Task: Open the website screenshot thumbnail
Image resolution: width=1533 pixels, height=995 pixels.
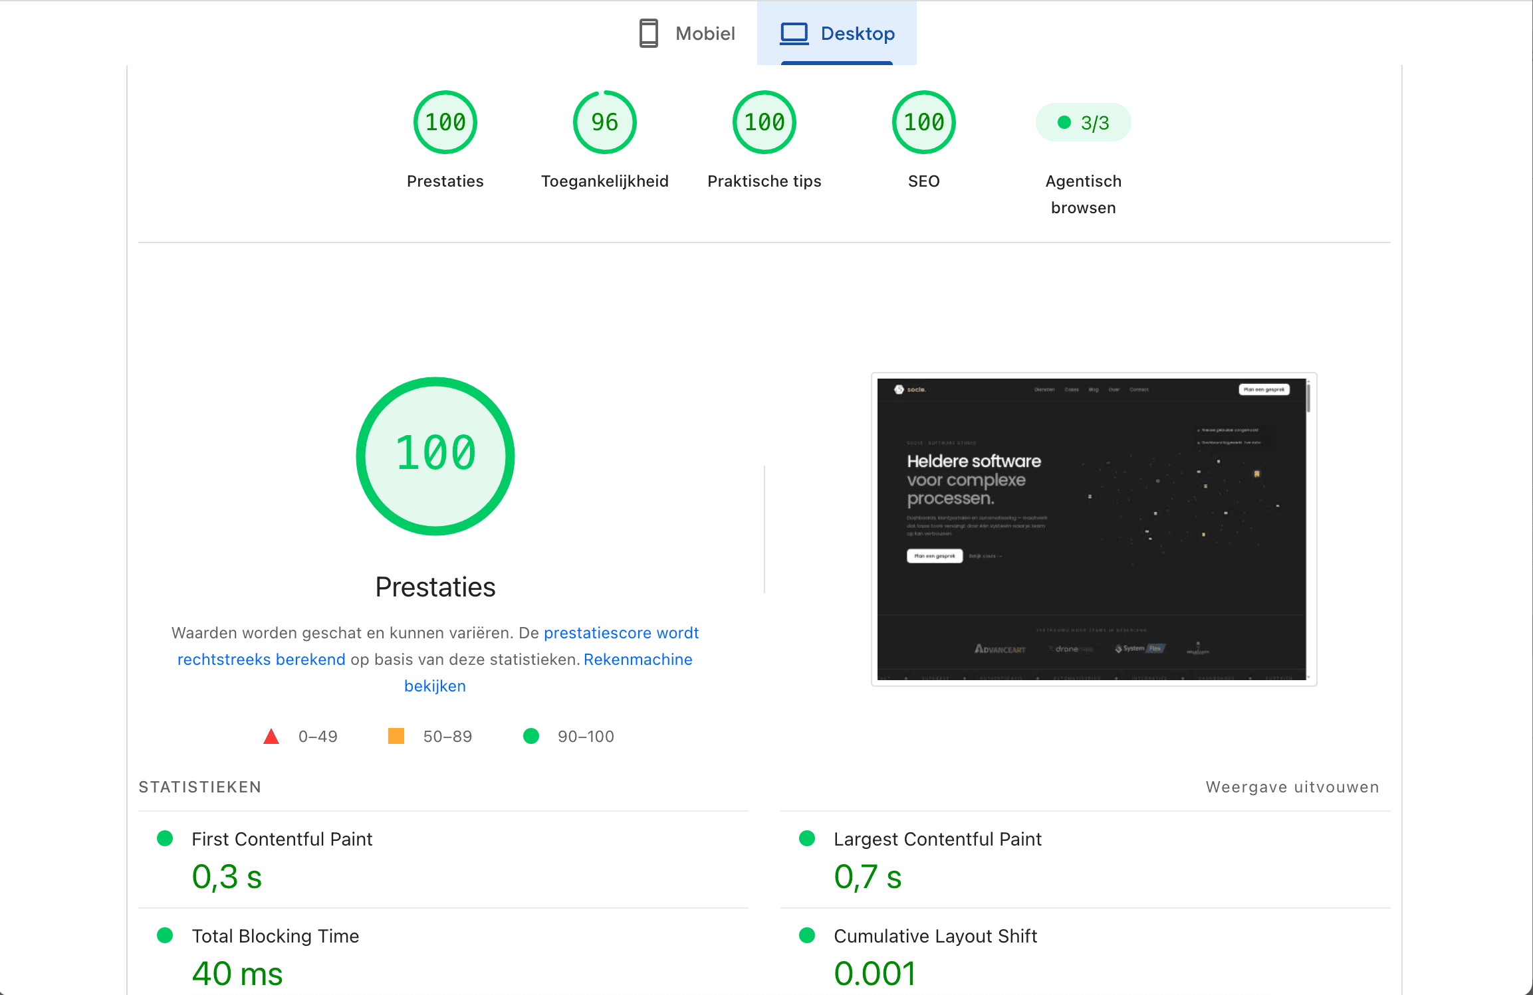Action: click(1094, 529)
